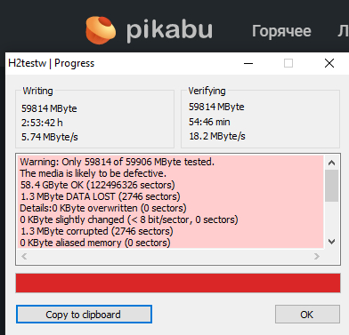Click Copy to clipboard button
This screenshot has height=335, width=349.
[84, 315]
